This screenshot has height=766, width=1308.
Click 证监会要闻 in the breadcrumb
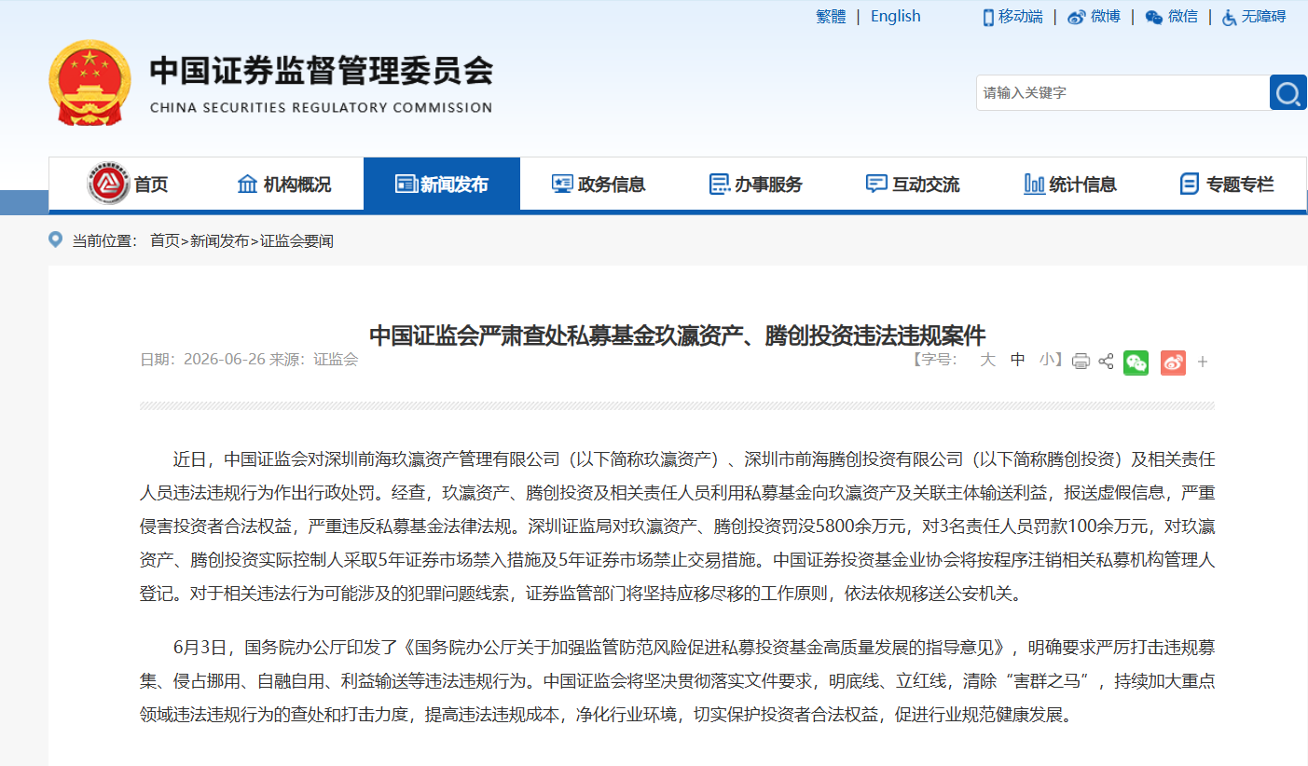(x=296, y=241)
